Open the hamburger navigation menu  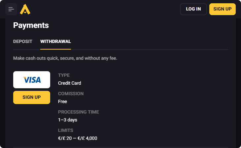coord(11,9)
